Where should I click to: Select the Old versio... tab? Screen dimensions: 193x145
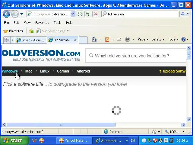[x=61, y=40]
